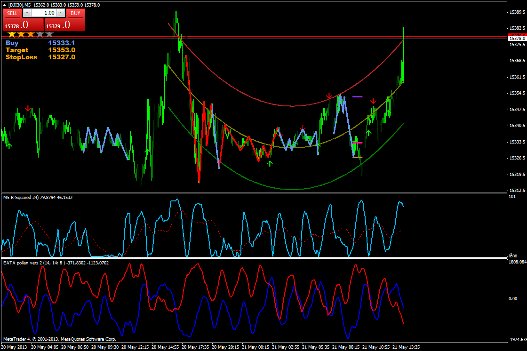The height and width of the screenshot is (351, 527).
Task: Click the MetaTrader 4 copyright text
Action: tap(59, 339)
